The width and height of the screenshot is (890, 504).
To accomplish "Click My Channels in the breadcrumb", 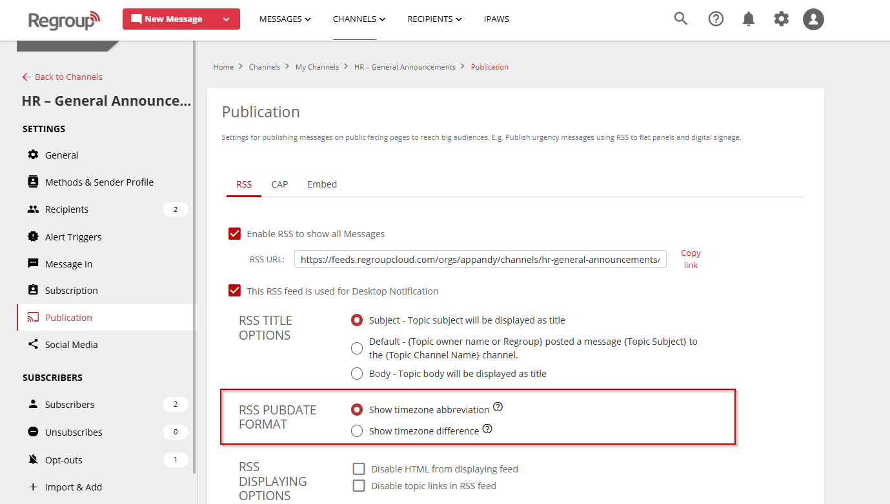I will pos(317,67).
